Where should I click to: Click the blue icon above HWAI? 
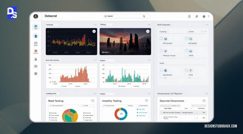coord(191,51)
